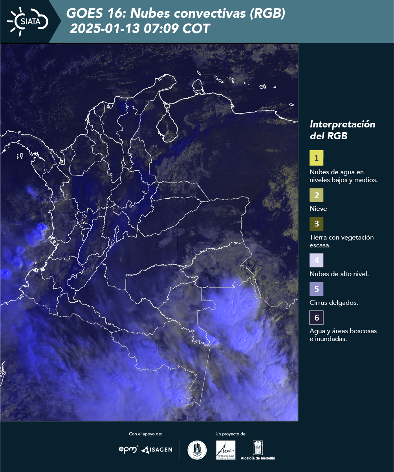Click 'Cirrus delgados.' legend label
The height and width of the screenshot is (472, 394).
coord(334,303)
